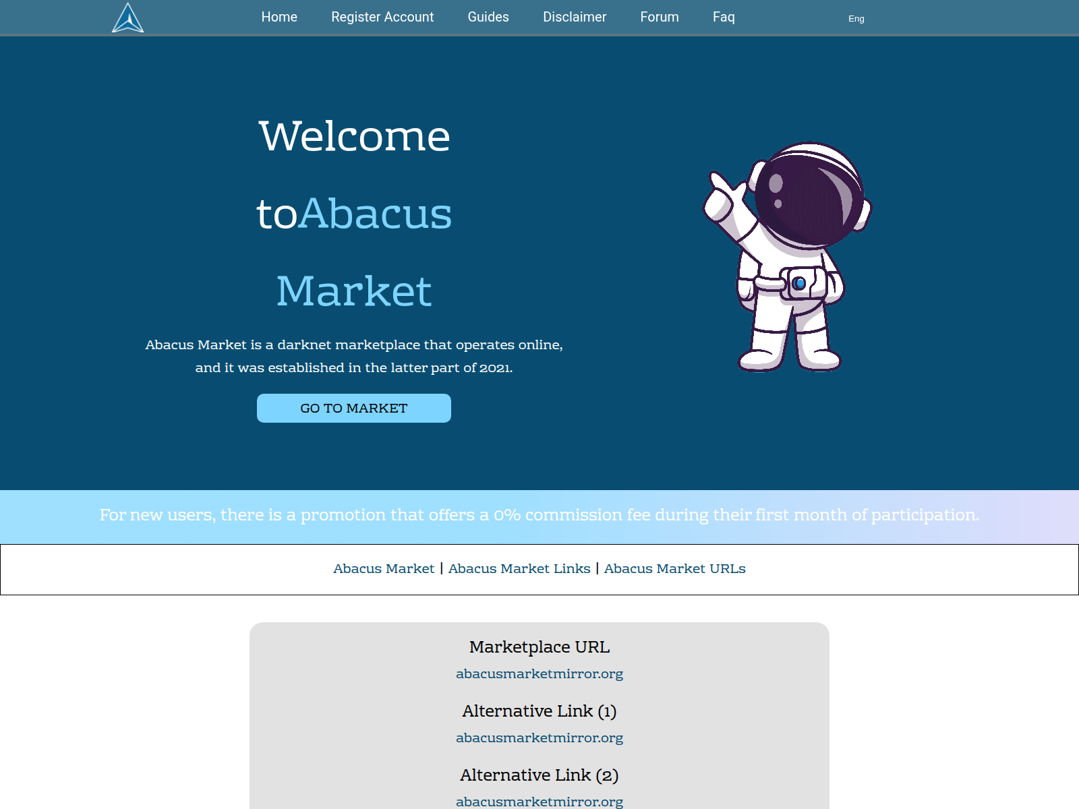Click the link under Marketplace URL
This screenshot has width=1079, height=809.
click(x=539, y=673)
